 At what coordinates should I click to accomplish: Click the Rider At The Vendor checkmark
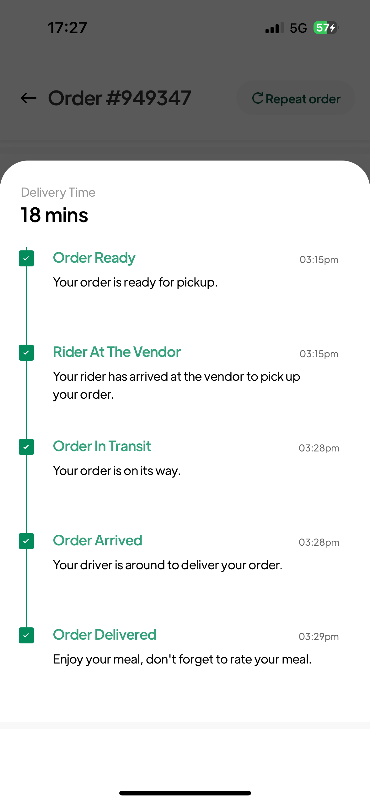(x=26, y=353)
